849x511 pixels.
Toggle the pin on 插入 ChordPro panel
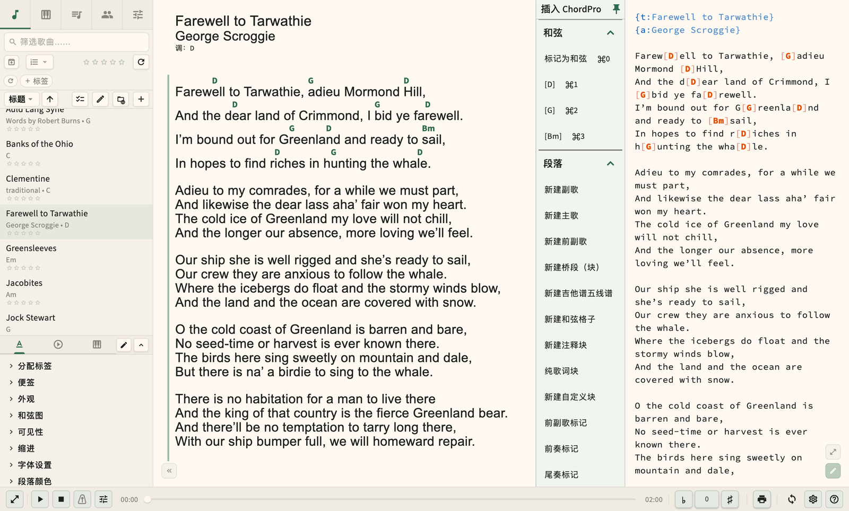tap(616, 9)
